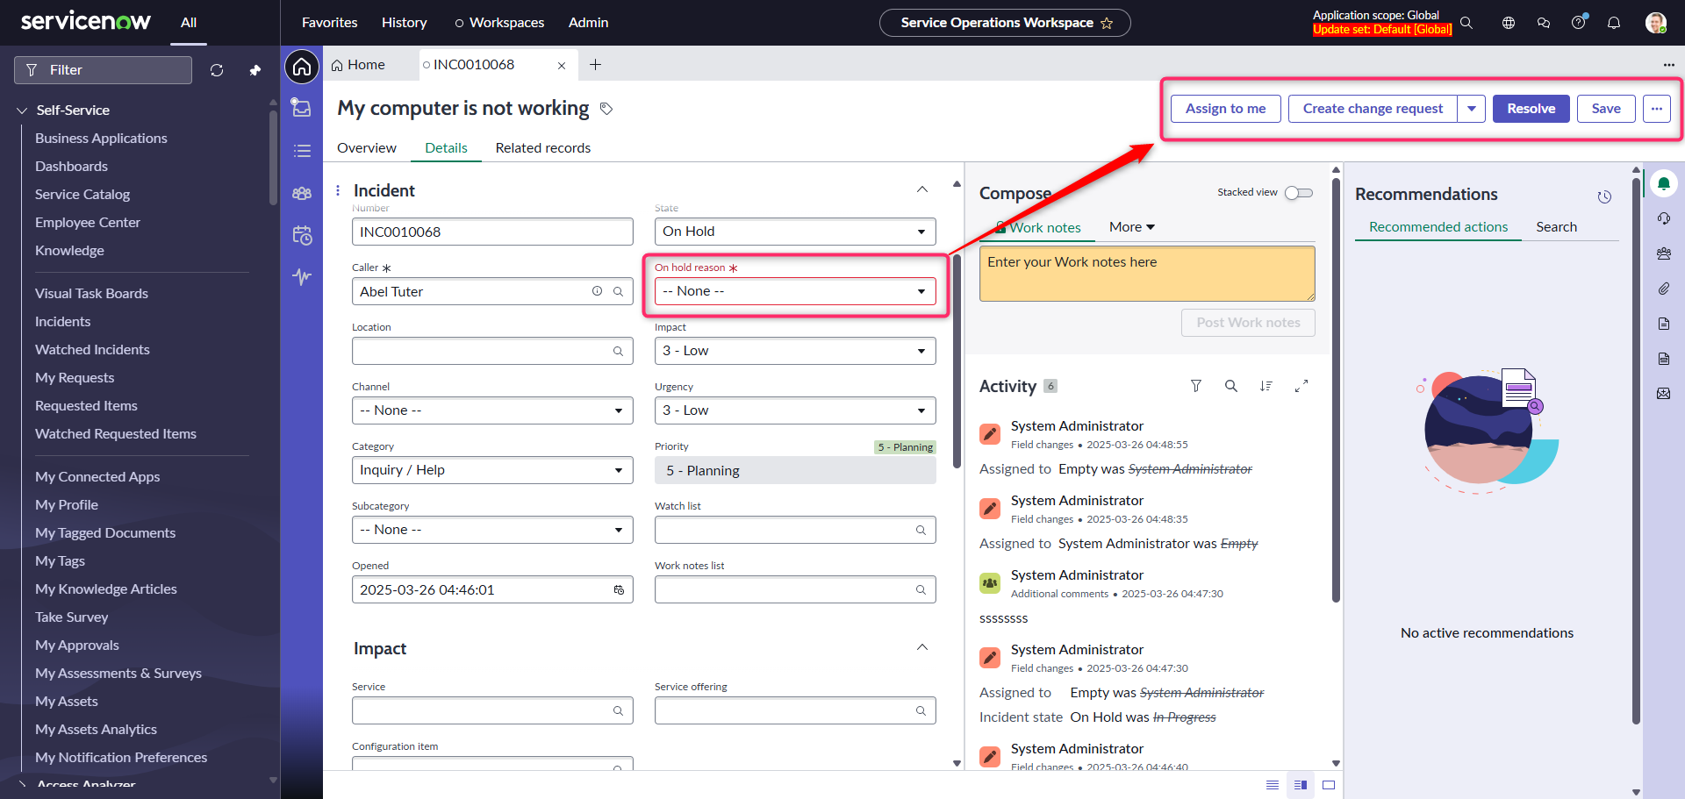Image resolution: width=1685 pixels, height=799 pixels.
Task: Open the State dropdown
Action: point(795,232)
